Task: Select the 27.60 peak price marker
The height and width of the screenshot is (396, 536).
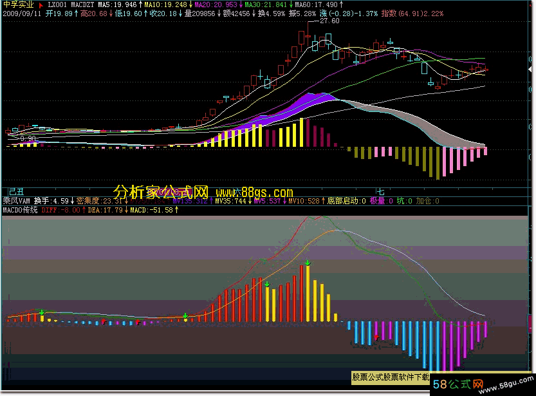Action: coord(329,21)
